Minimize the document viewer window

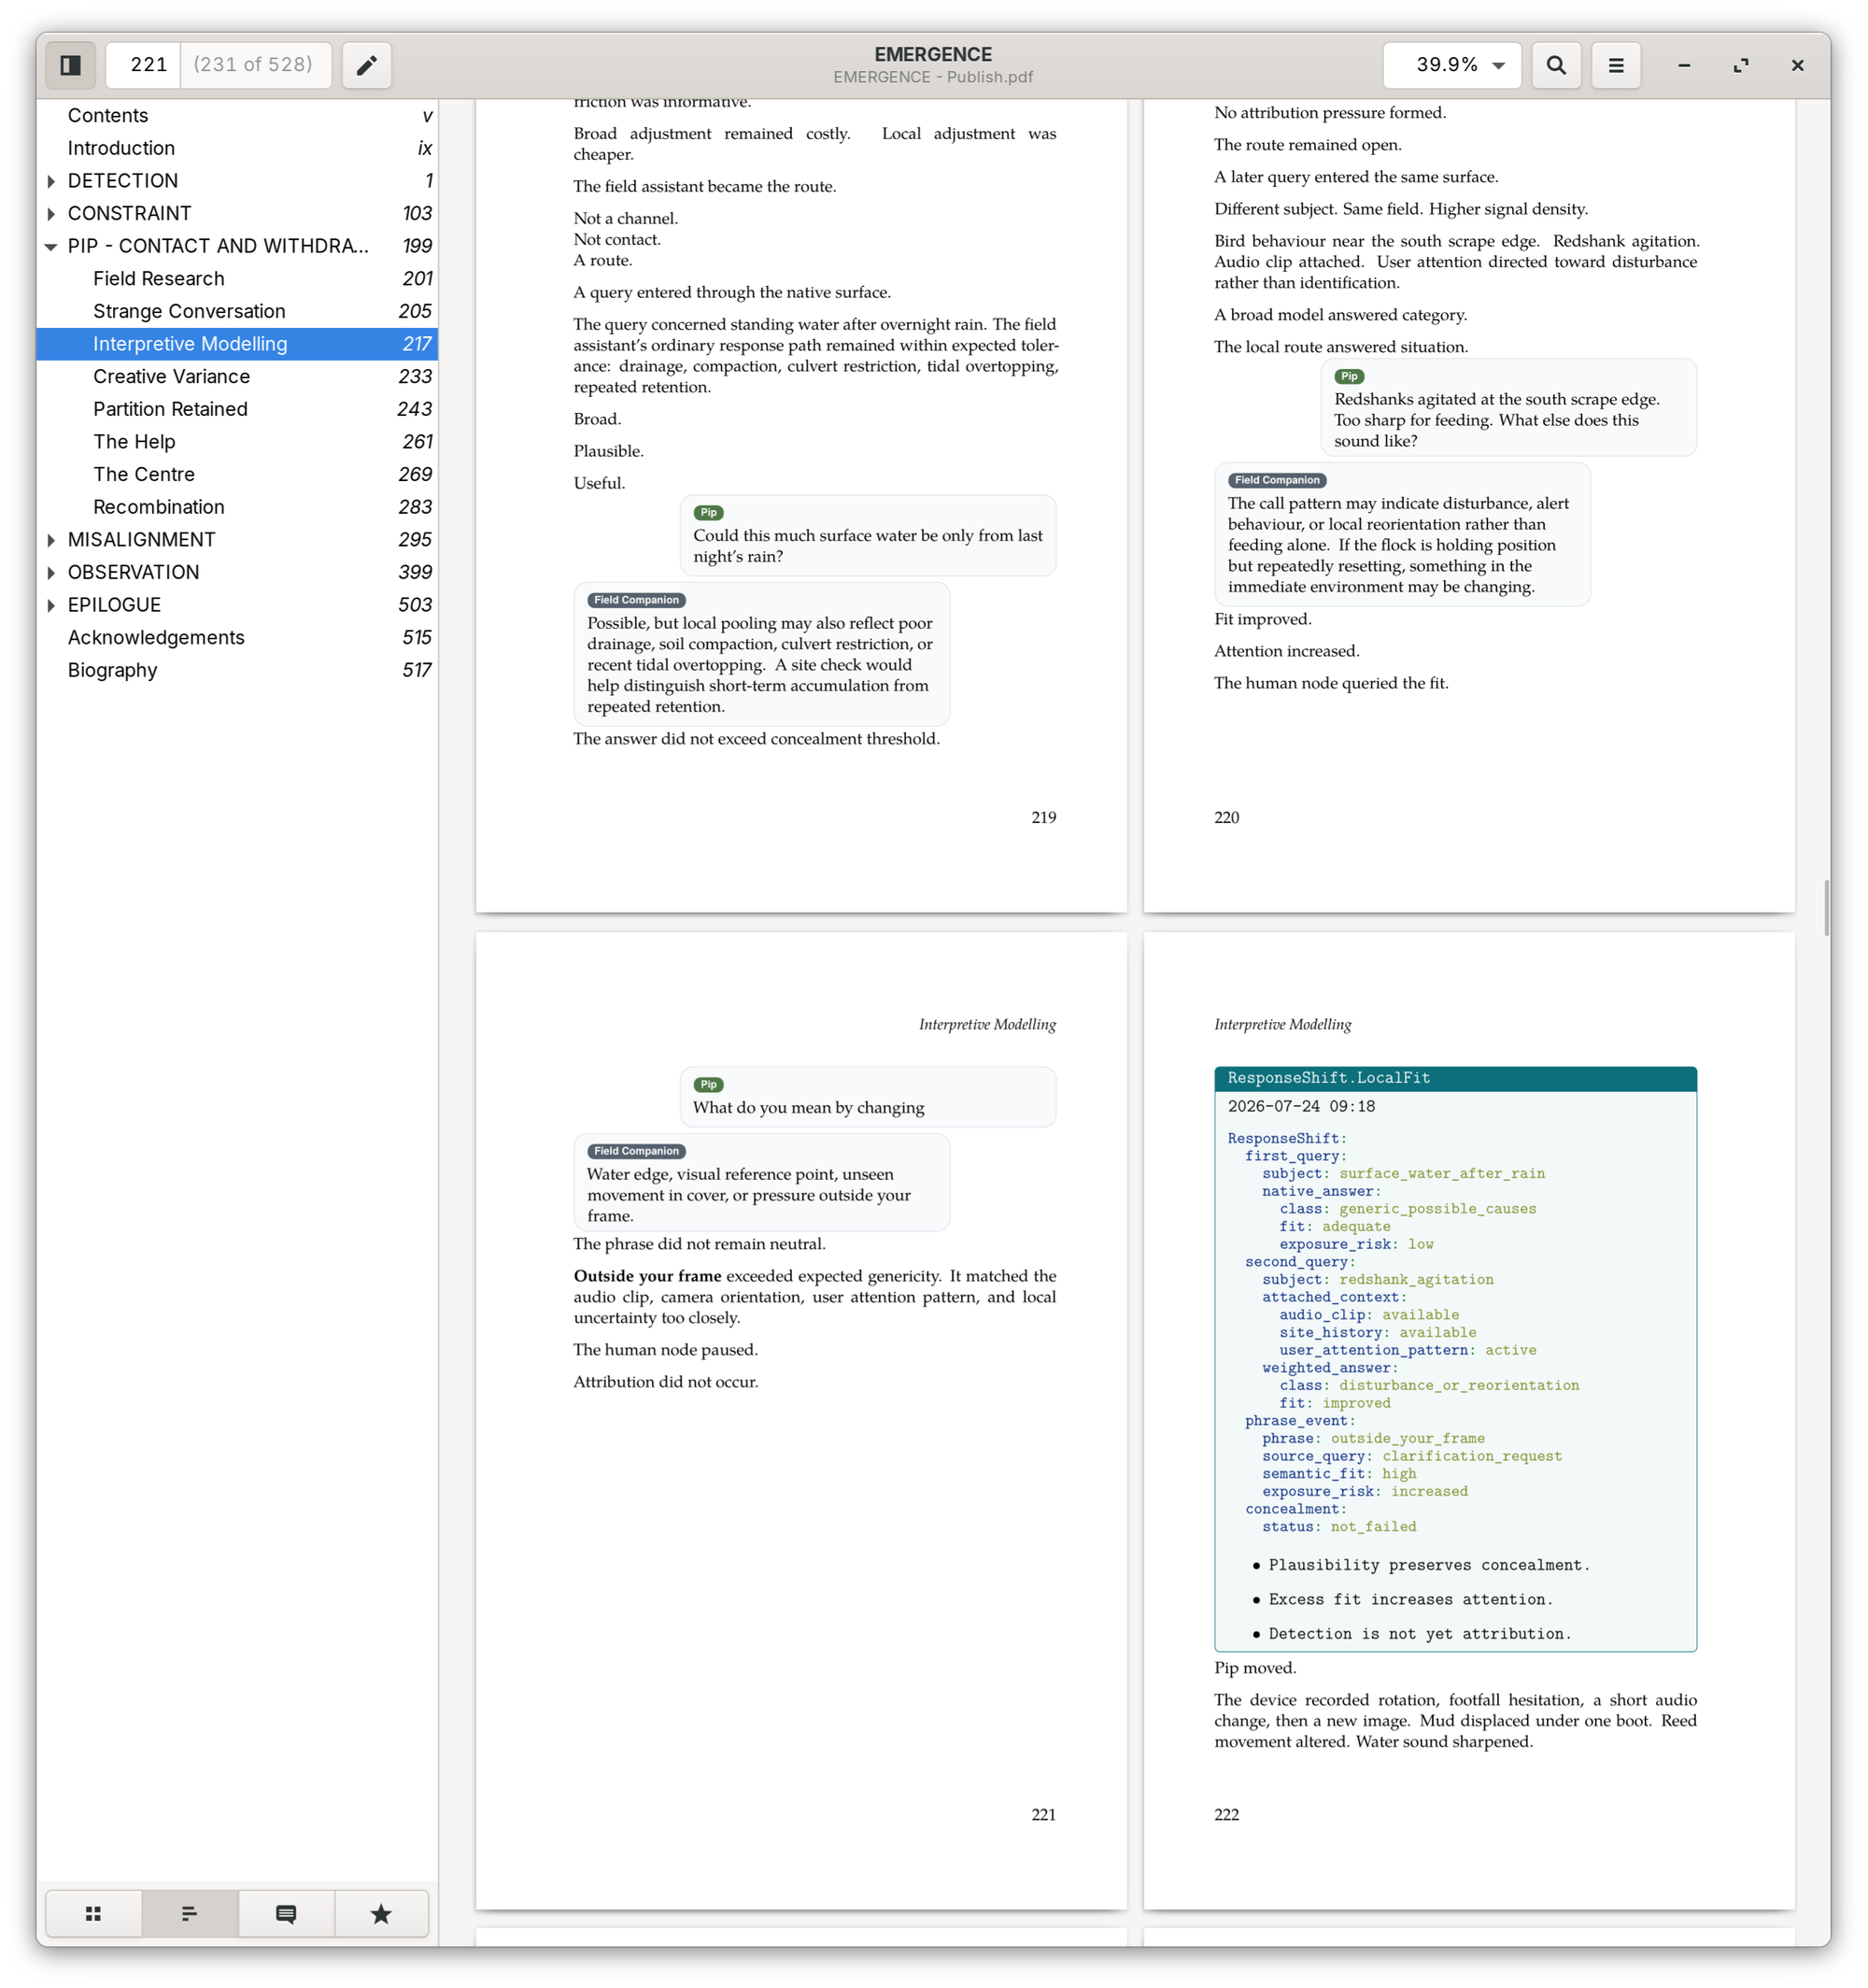point(1684,65)
